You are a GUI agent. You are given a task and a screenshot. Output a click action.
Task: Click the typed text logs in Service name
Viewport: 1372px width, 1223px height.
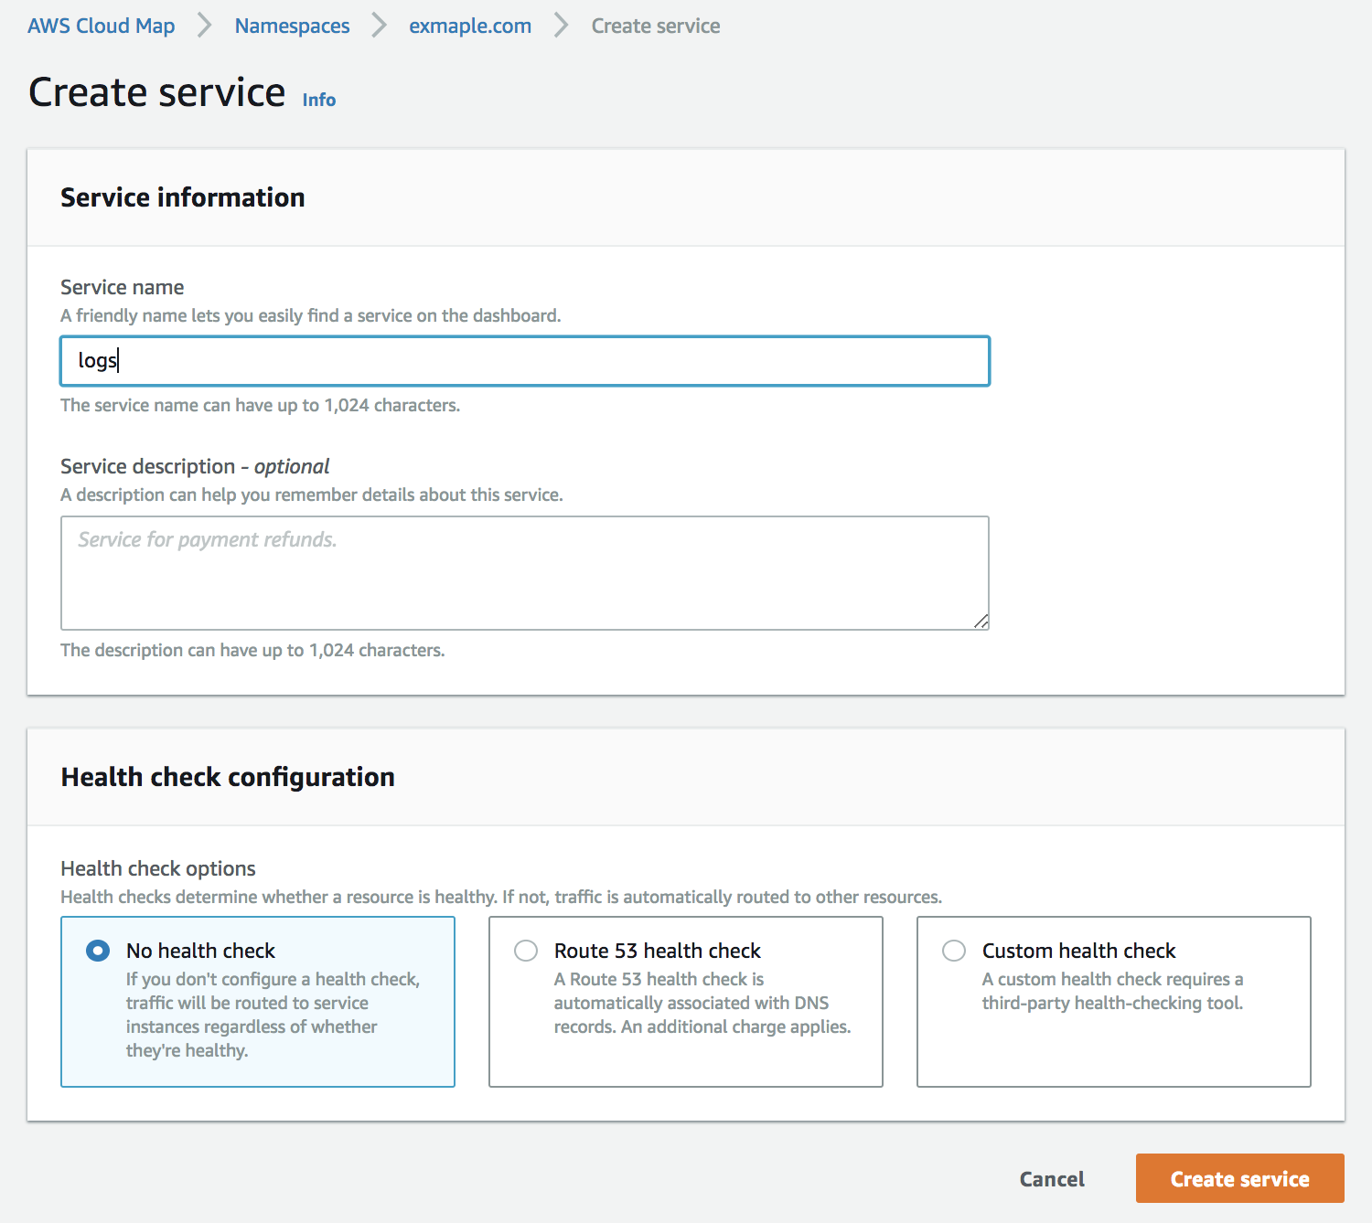pos(94,360)
